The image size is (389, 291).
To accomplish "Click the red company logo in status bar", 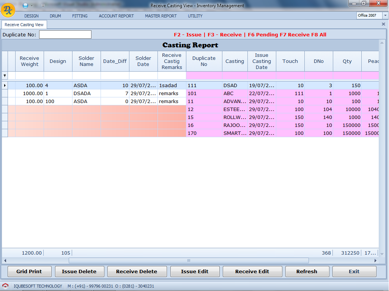I will 5,286.
